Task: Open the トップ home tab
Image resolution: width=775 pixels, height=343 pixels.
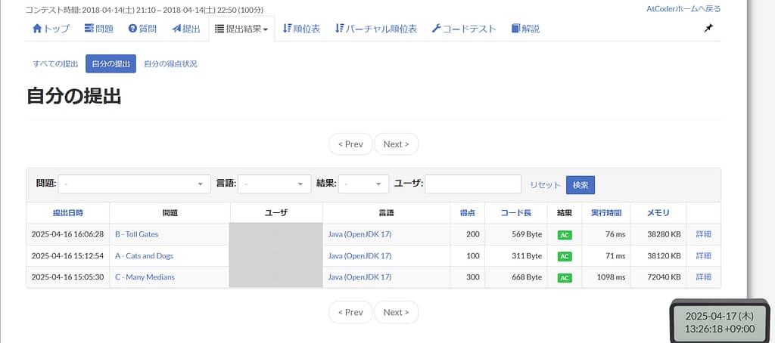Action: pyautogui.click(x=51, y=29)
